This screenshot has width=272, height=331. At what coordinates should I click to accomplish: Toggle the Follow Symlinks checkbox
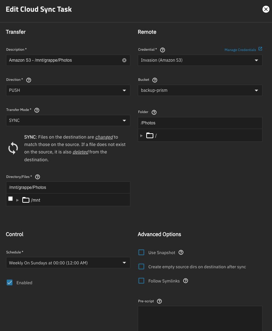(x=141, y=281)
